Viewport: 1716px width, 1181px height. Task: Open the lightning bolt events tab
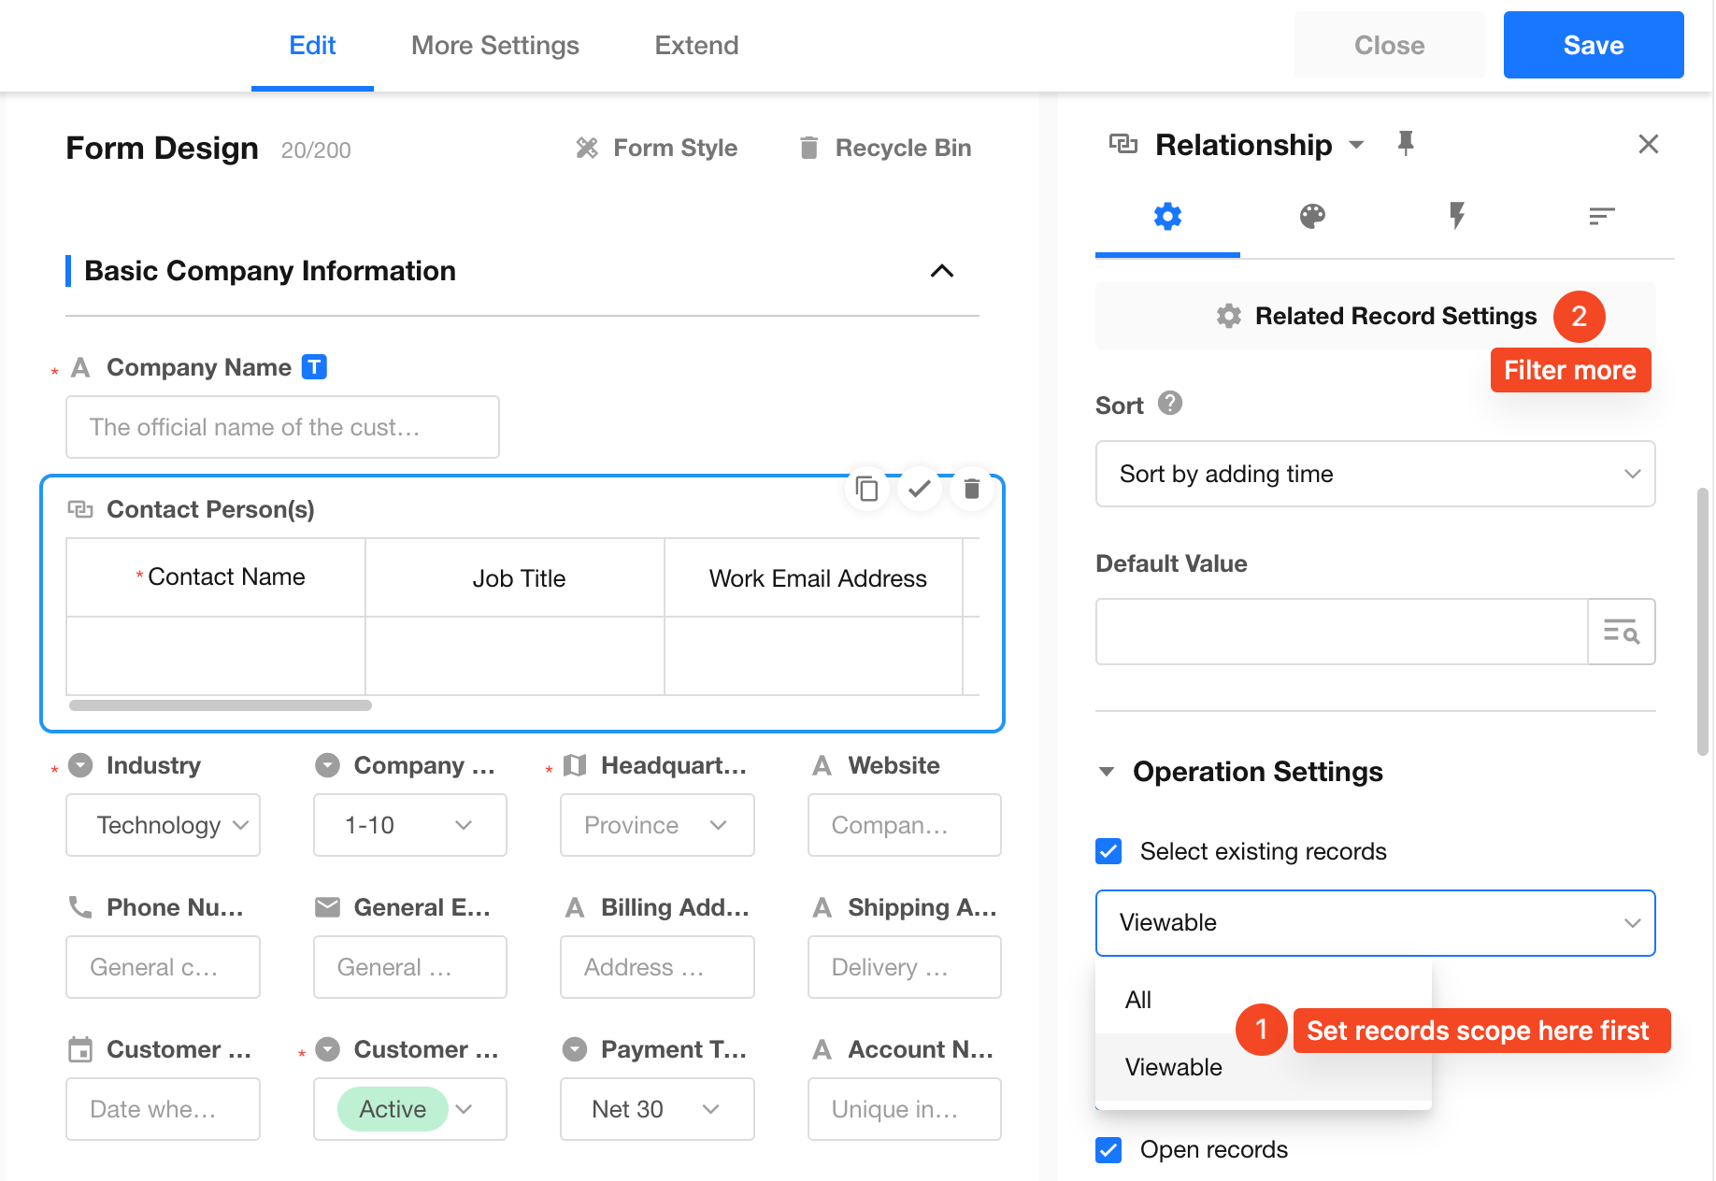[1456, 217]
